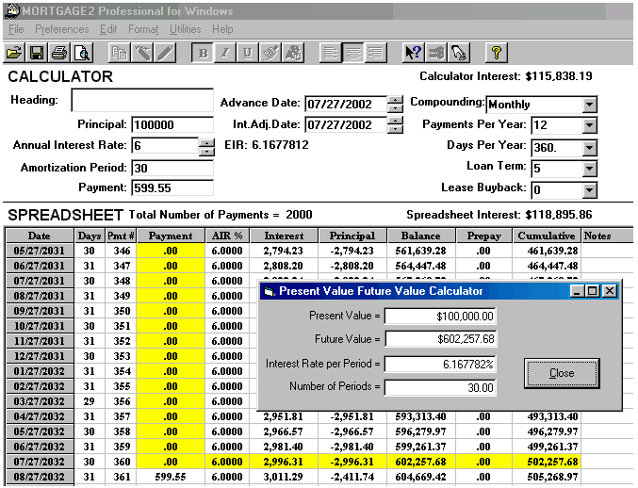Click the Copy icon in toolbar
638x488 pixels.
(119, 53)
